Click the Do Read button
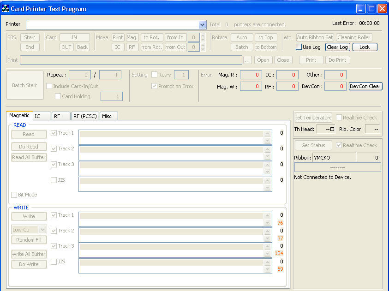The image size is (389, 291). point(29,147)
